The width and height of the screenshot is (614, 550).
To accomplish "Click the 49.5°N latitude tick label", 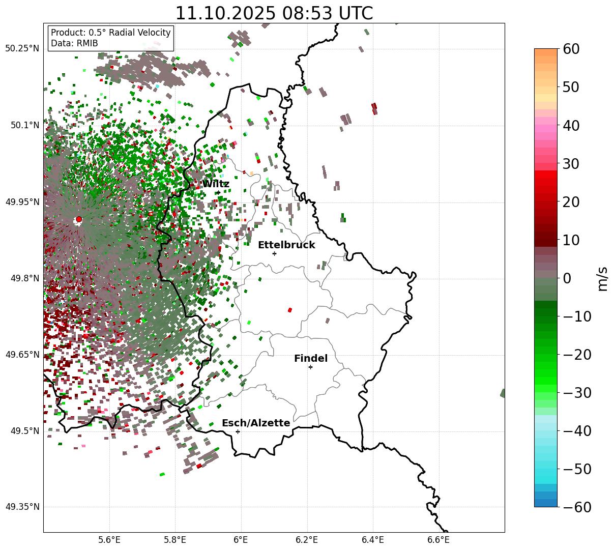I will 24,431.
